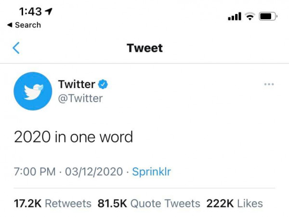Tap the 1:43 clock display
Viewport: 289px width, 217px height.
coord(30,12)
